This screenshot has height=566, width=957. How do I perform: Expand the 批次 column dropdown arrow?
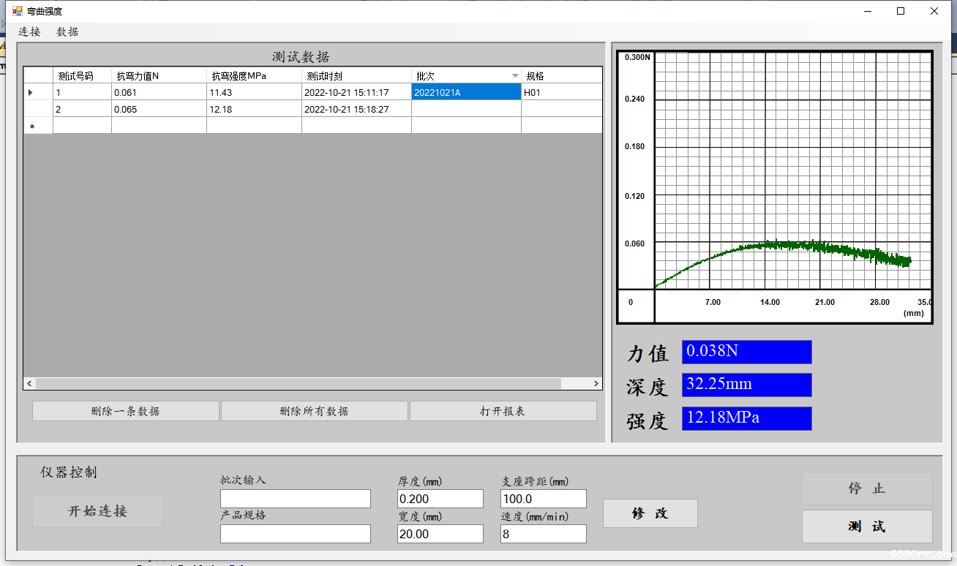point(515,76)
